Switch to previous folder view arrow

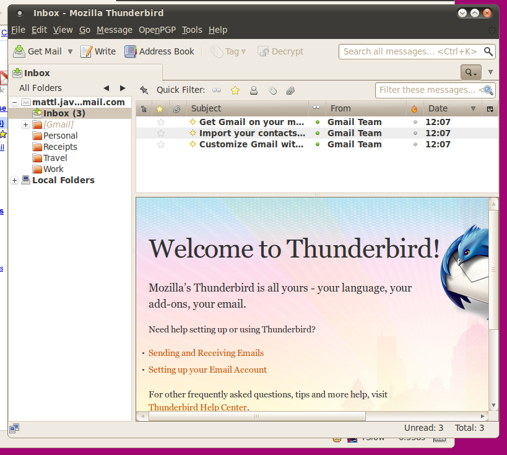pos(106,88)
